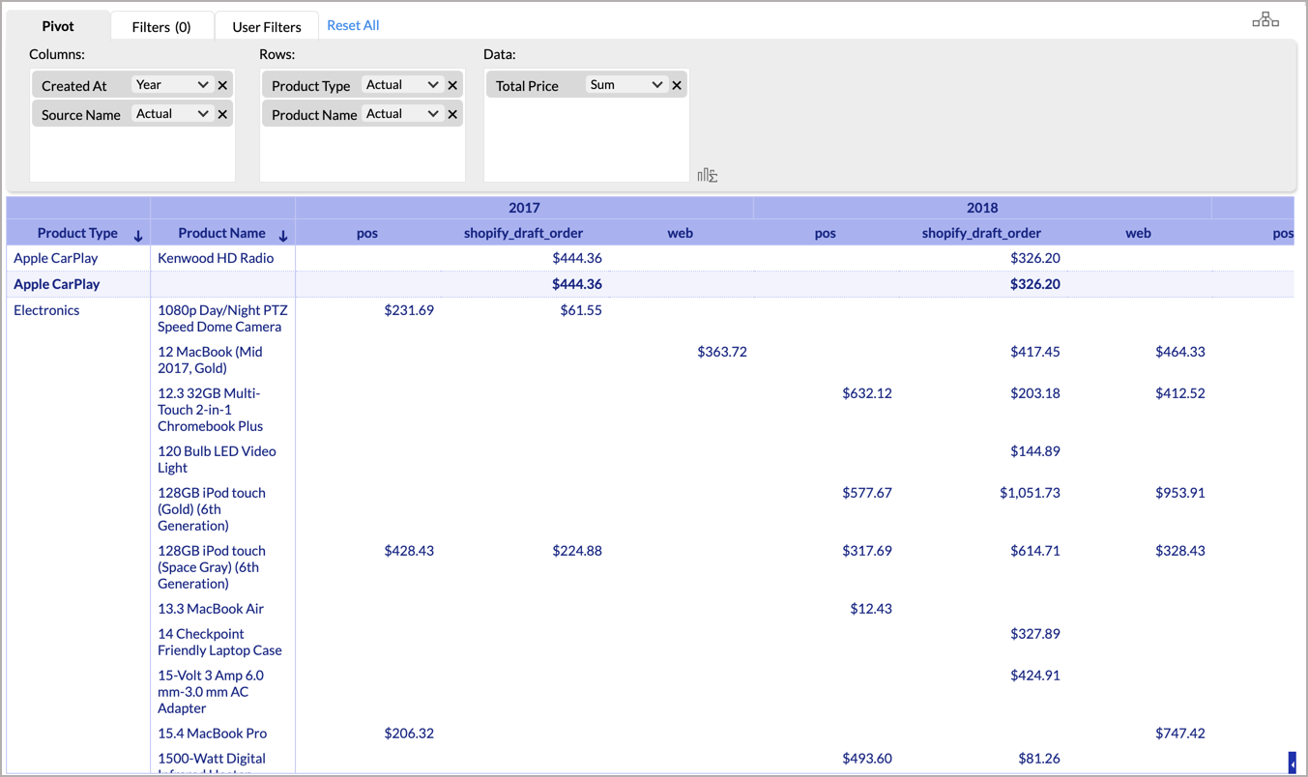
Task: Open the hierarchy view icon at top right
Action: click(1264, 20)
